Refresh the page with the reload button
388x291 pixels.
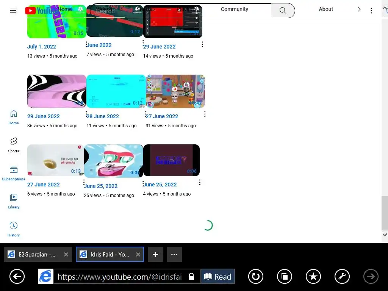(x=256, y=276)
